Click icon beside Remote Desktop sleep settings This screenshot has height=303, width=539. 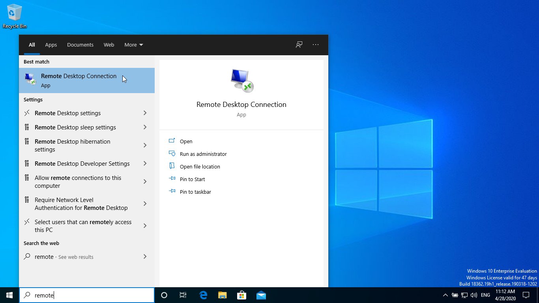coord(27,127)
